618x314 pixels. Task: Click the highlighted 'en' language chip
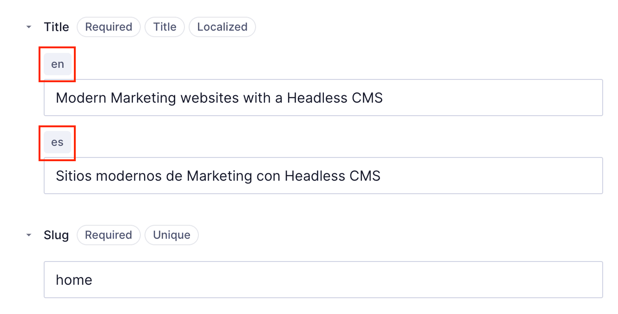pyautogui.click(x=57, y=64)
